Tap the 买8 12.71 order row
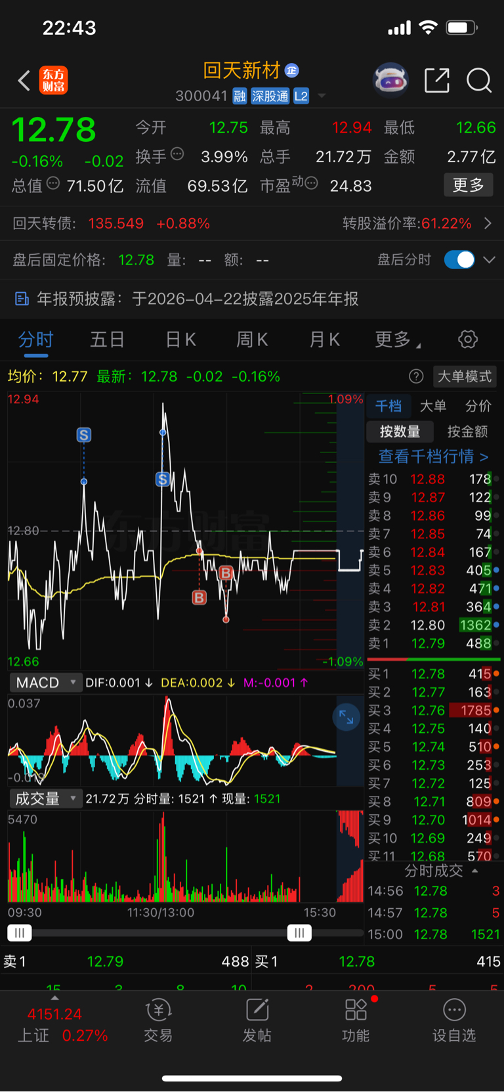The height and width of the screenshot is (1092, 504). [x=433, y=802]
